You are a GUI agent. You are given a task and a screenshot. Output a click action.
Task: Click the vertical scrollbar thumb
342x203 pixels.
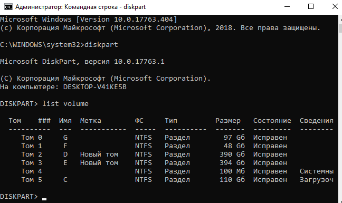coord(340,28)
